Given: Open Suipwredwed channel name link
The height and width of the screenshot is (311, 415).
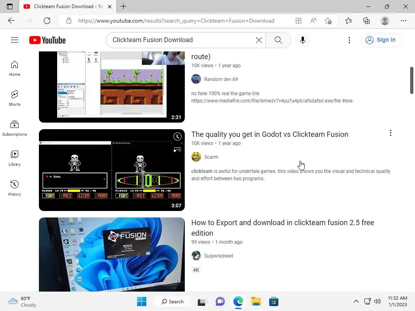Looking at the screenshot, I should pyautogui.click(x=218, y=256).
